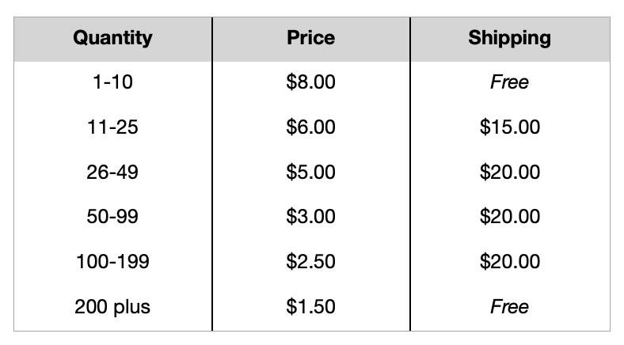
Task: Select the 11-25 quantity cell
Action: [x=112, y=127]
